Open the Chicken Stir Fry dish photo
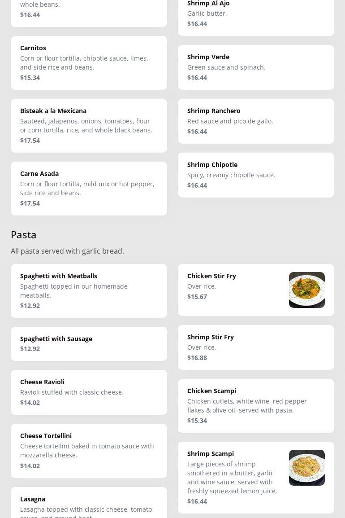The width and height of the screenshot is (345, 518). click(306, 290)
